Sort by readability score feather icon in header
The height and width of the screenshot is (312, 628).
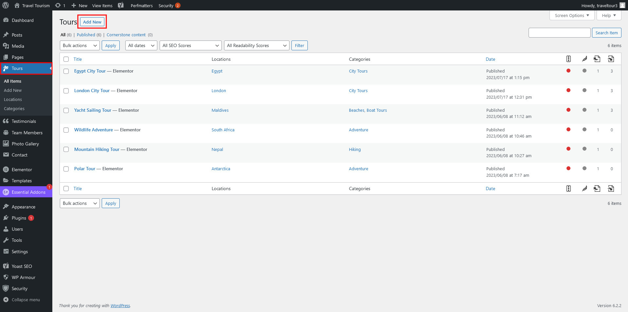[584, 59]
